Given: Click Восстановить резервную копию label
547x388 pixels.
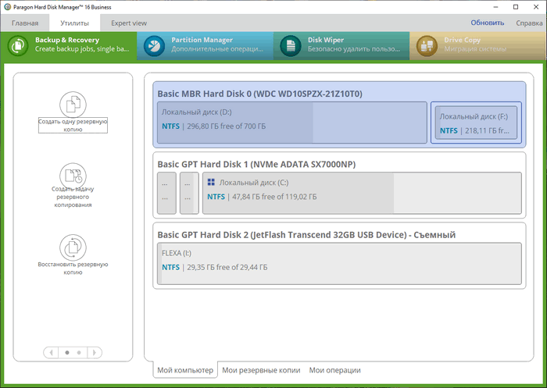Looking at the screenshot, I should [x=73, y=268].
